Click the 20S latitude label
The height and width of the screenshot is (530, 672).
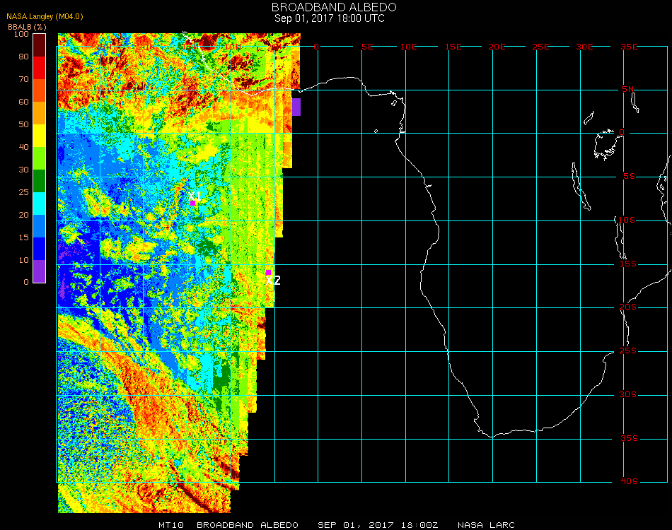628,307
